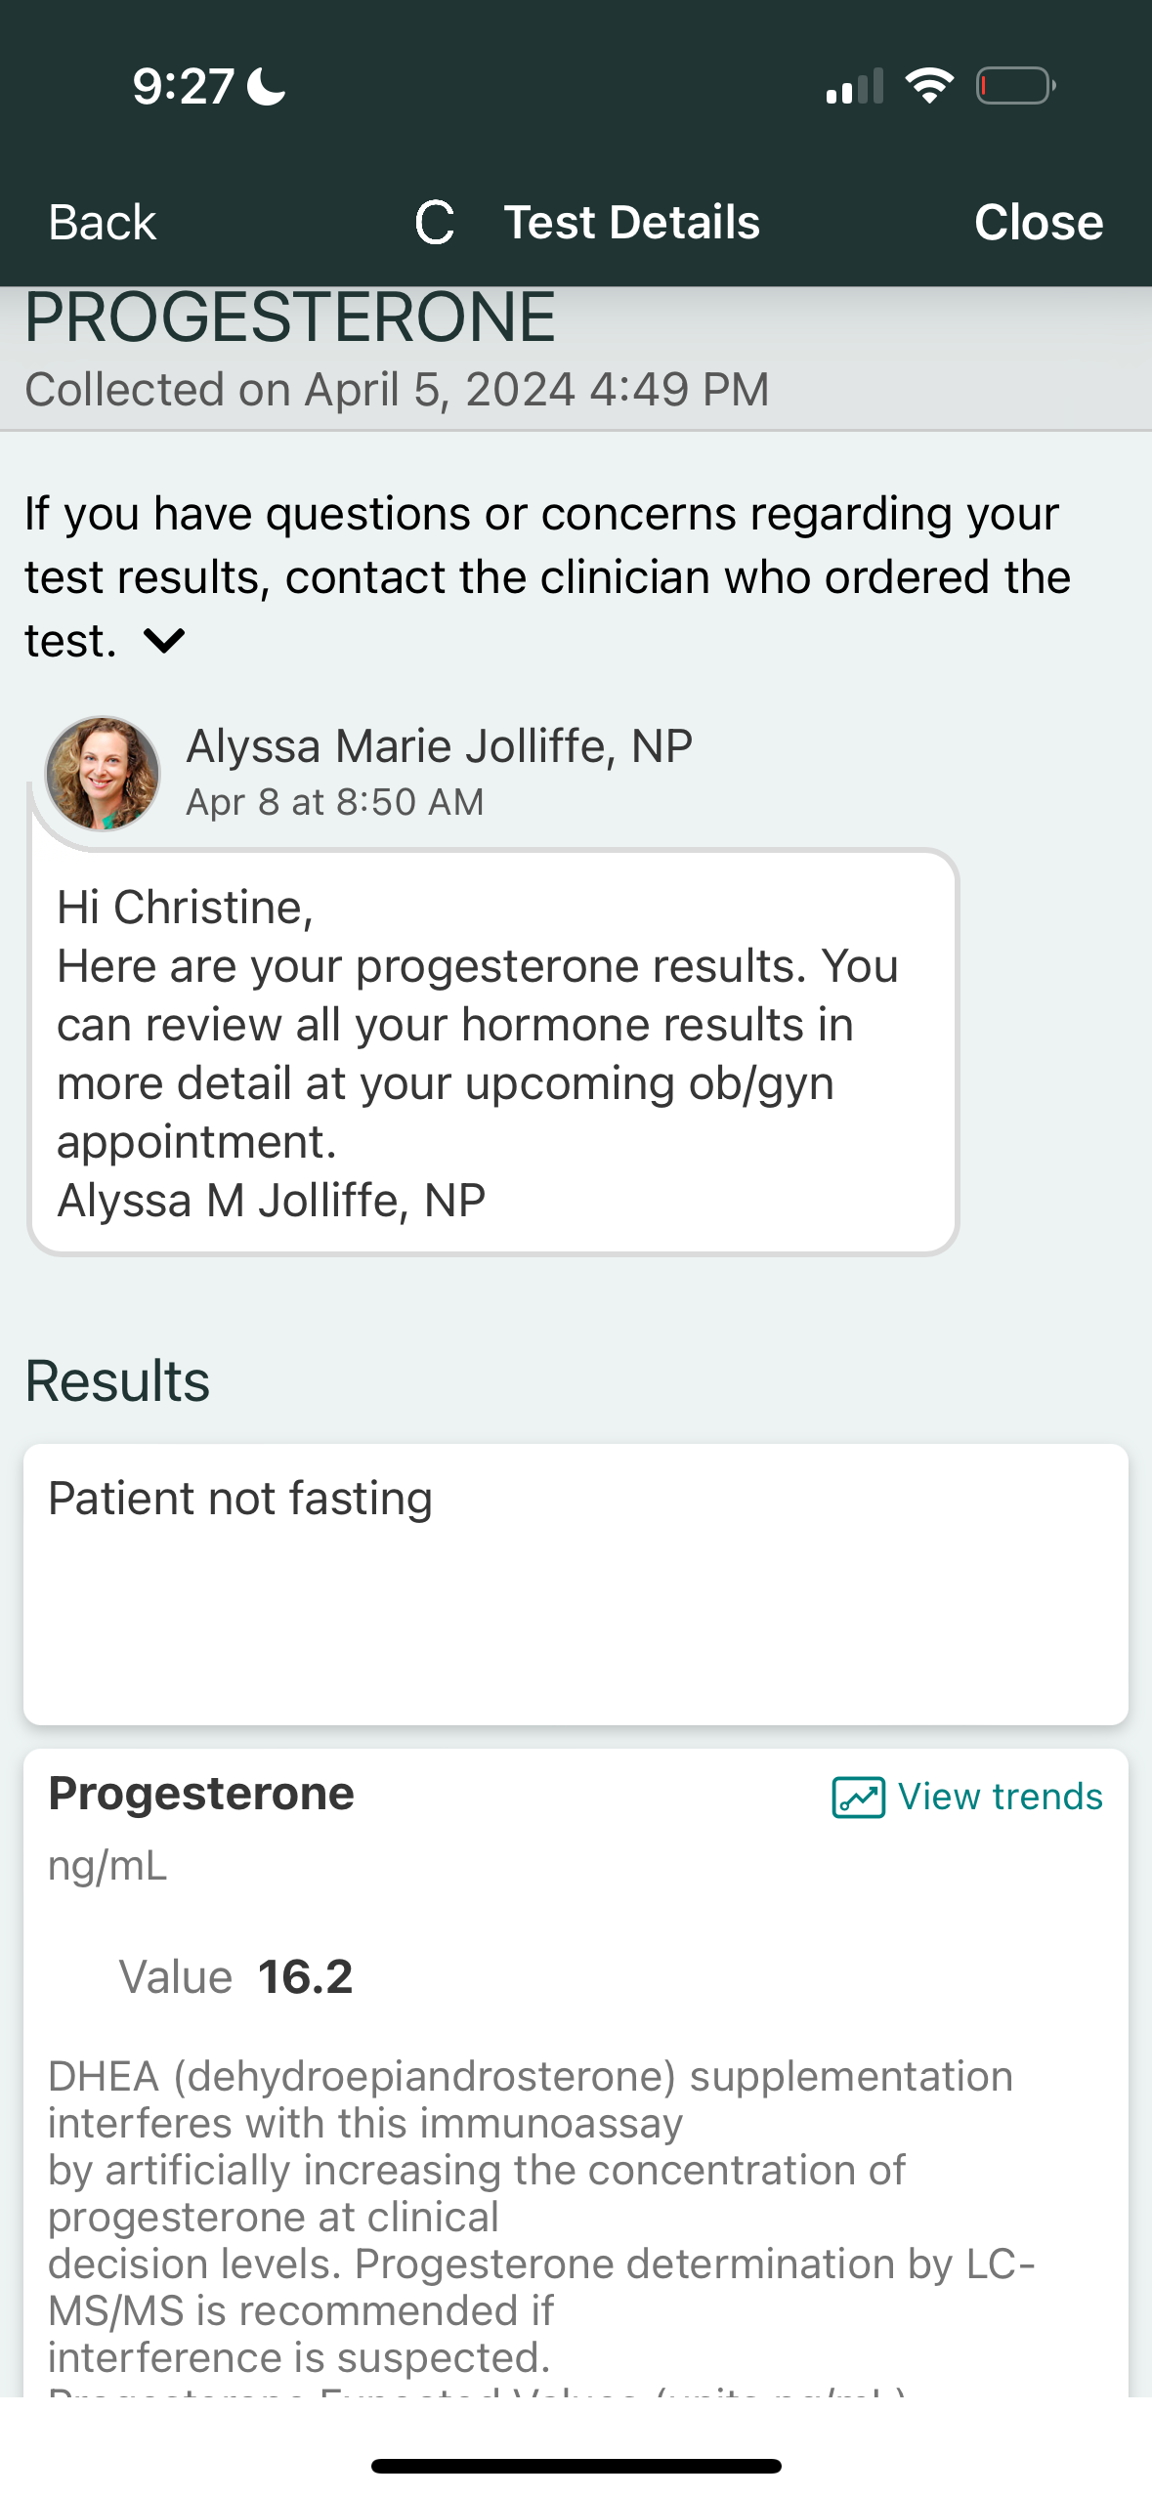Viewport: 1152px width, 2497px height.
Task: Tap the battery indicator icon
Action: pyautogui.click(x=1015, y=86)
